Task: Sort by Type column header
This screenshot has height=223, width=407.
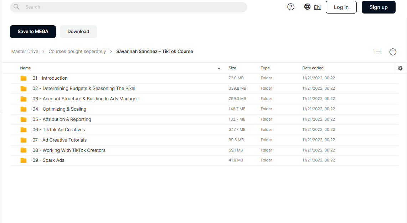Action: point(265,68)
